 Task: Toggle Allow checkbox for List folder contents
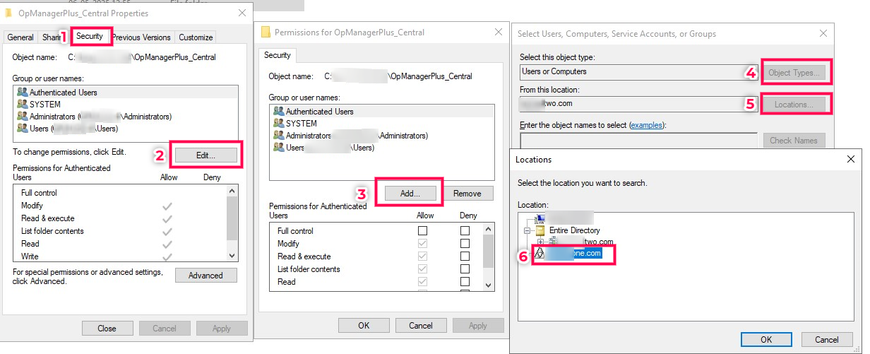pyautogui.click(x=423, y=269)
